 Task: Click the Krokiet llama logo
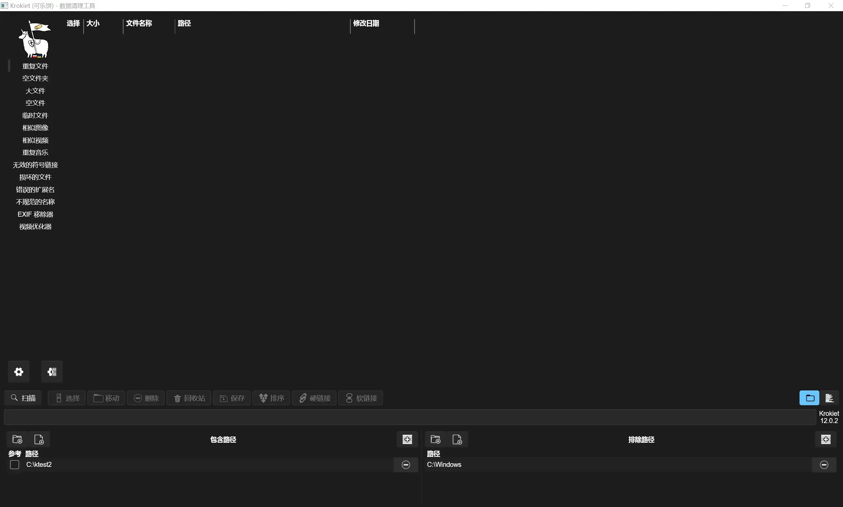[35, 39]
